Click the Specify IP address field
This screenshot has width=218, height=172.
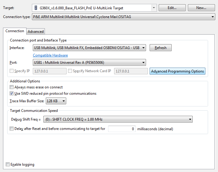(49, 71)
